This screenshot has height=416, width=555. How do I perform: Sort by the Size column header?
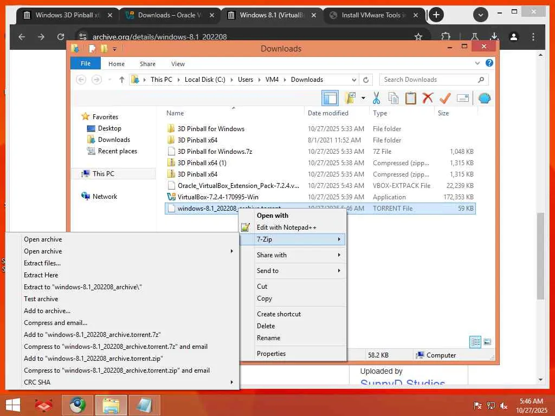point(443,113)
